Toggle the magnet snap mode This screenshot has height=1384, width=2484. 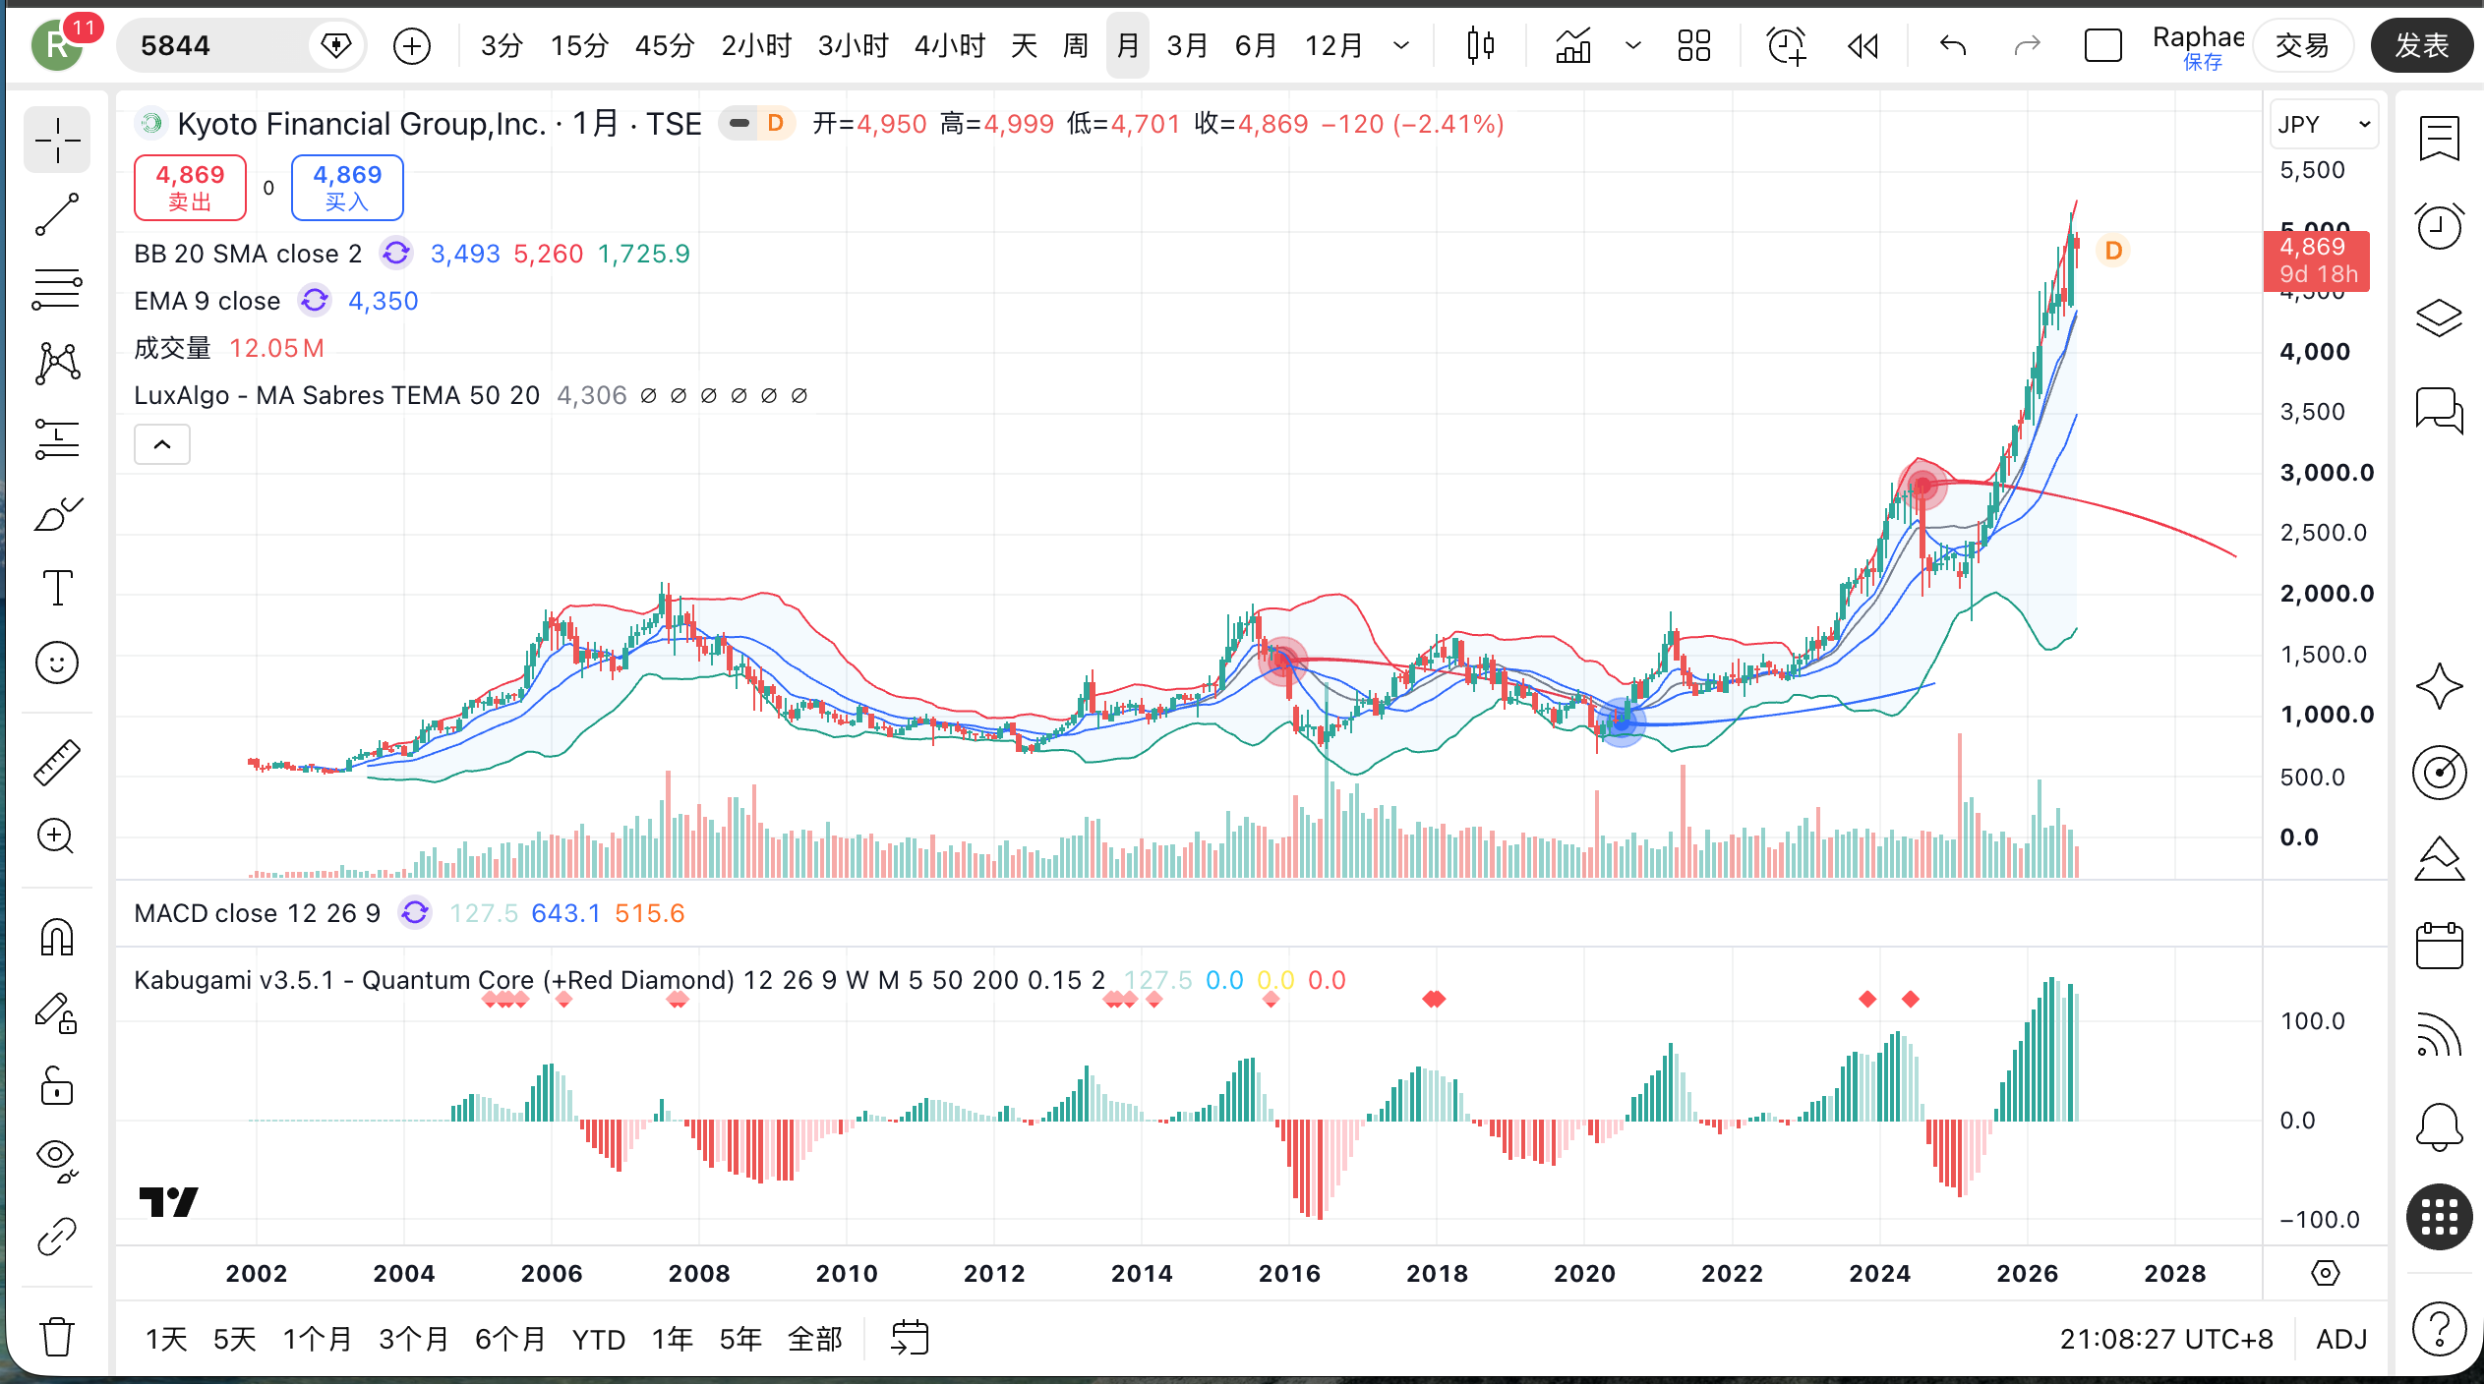click(57, 937)
